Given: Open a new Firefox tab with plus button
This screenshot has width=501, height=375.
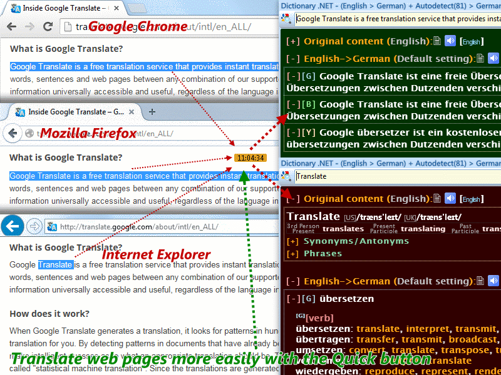Looking at the screenshot, I should [152, 112].
